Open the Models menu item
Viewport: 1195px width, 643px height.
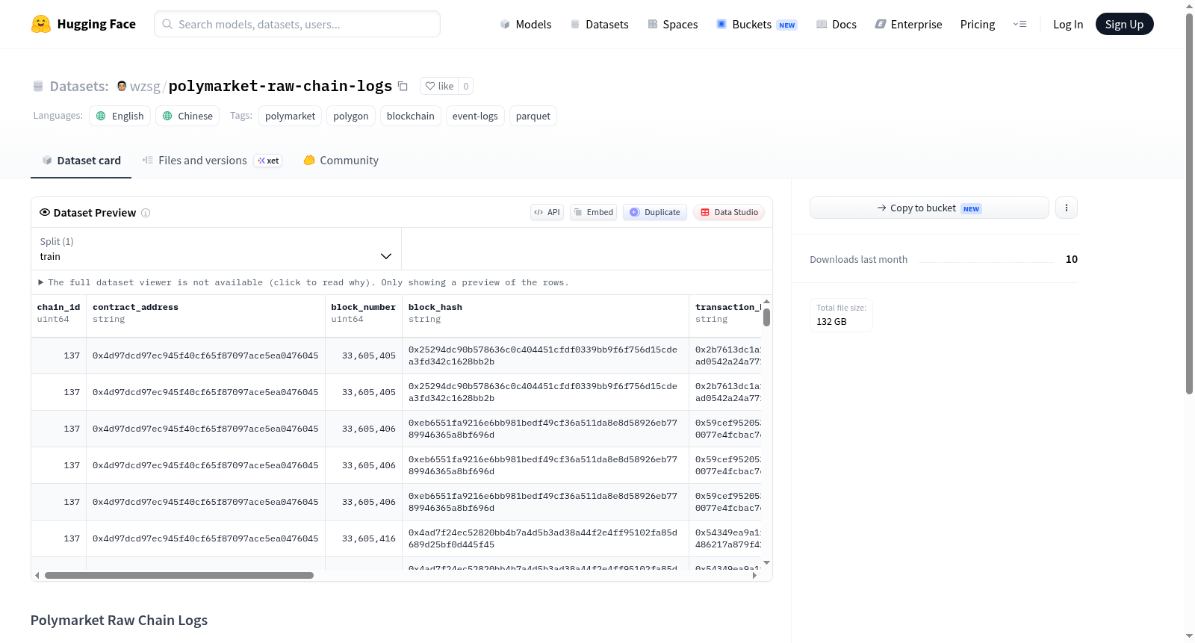[x=526, y=24]
